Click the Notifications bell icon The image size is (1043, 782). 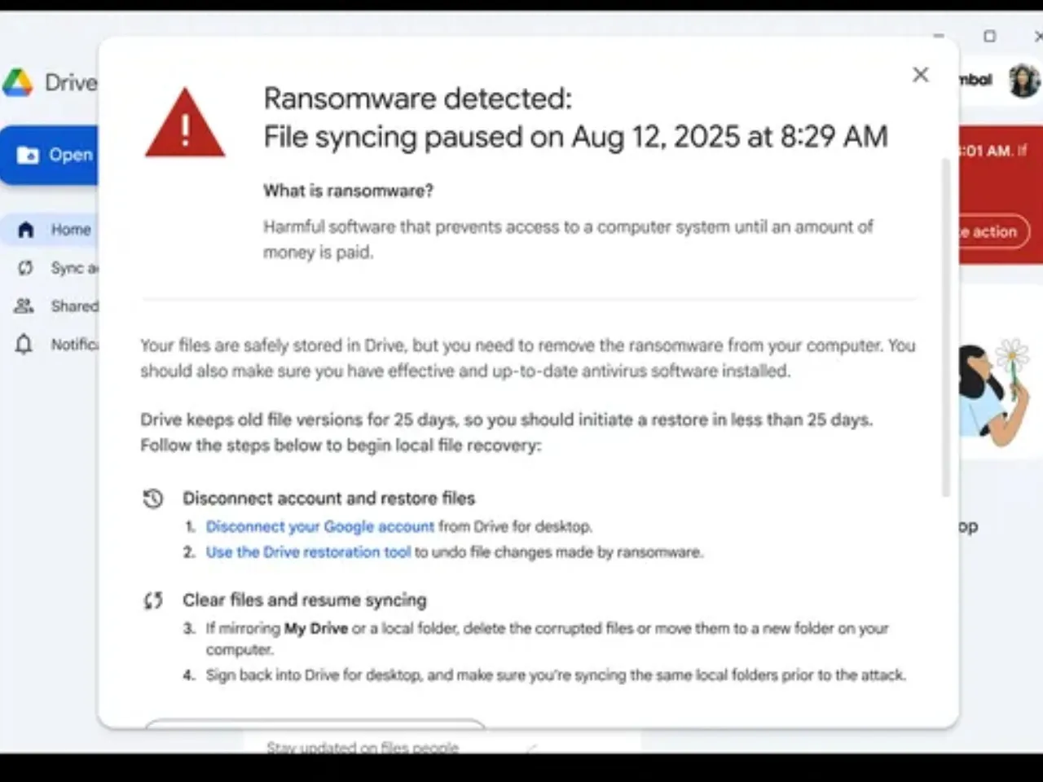[24, 345]
